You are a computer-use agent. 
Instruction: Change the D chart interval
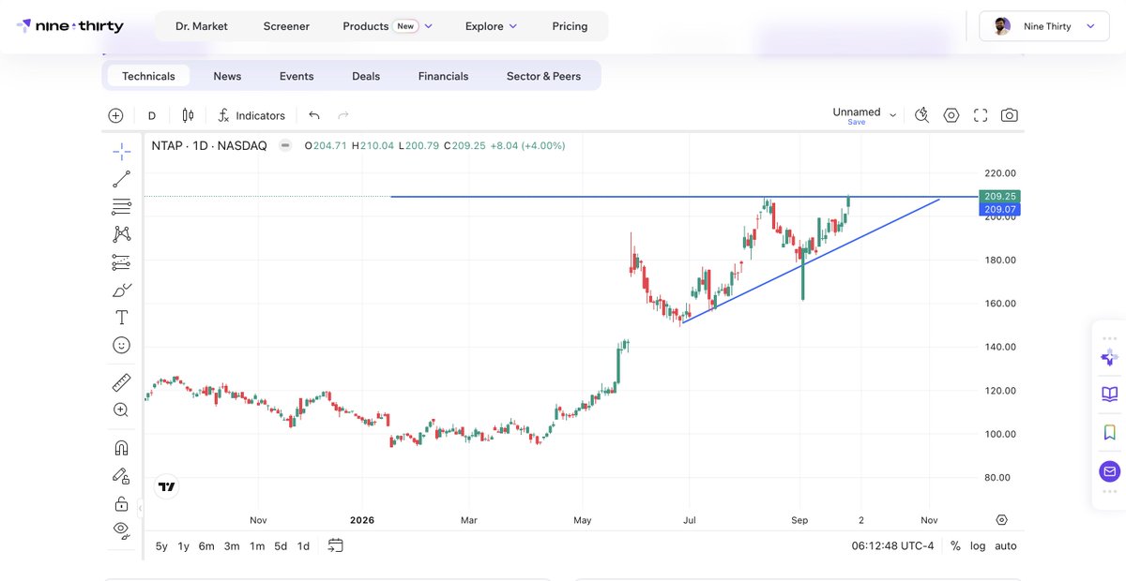point(152,115)
